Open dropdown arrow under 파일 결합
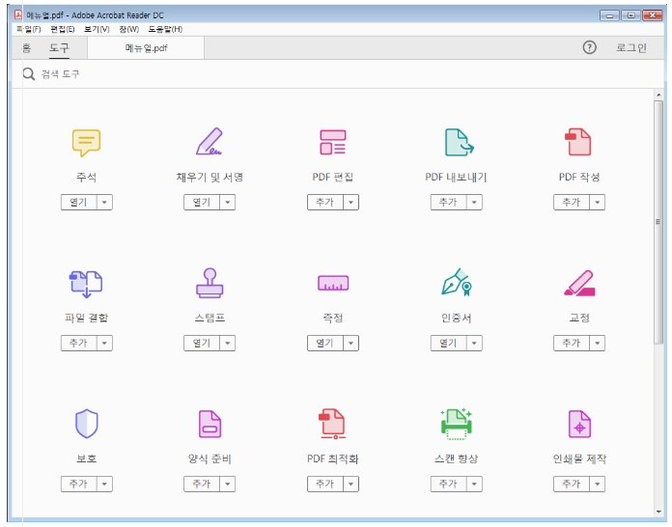This screenshot has width=672, height=527. [104, 344]
